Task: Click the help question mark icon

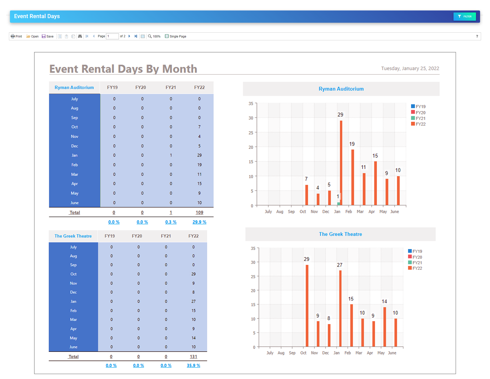Action: (x=477, y=36)
